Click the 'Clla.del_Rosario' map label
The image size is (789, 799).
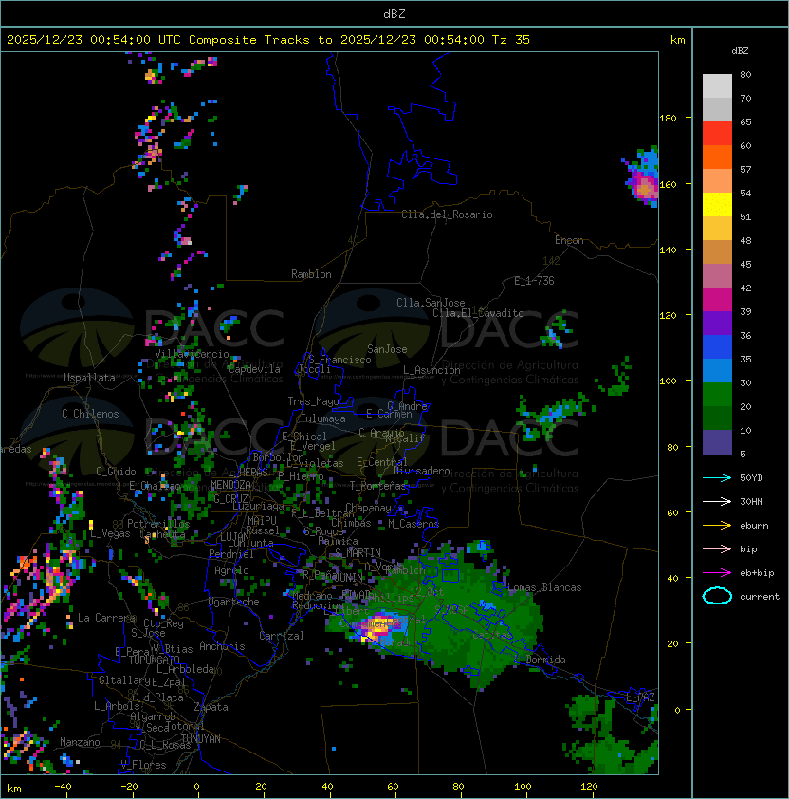(x=447, y=214)
